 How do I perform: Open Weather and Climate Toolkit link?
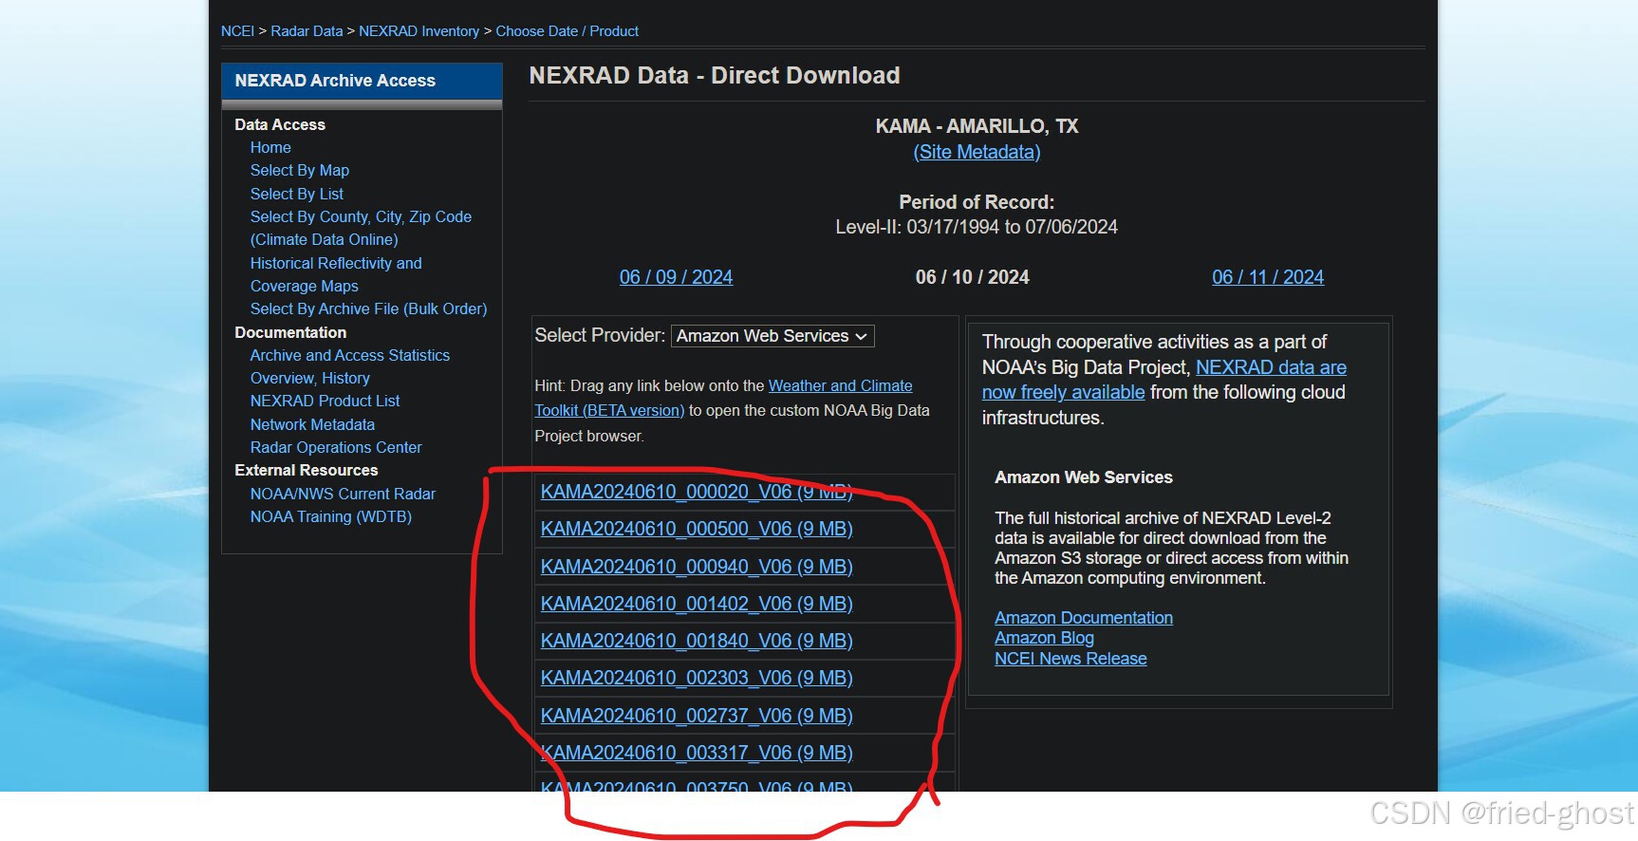point(723,398)
